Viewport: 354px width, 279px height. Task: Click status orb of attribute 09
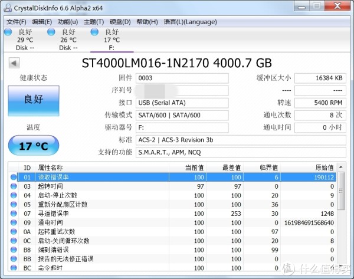[x=14, y=222]
